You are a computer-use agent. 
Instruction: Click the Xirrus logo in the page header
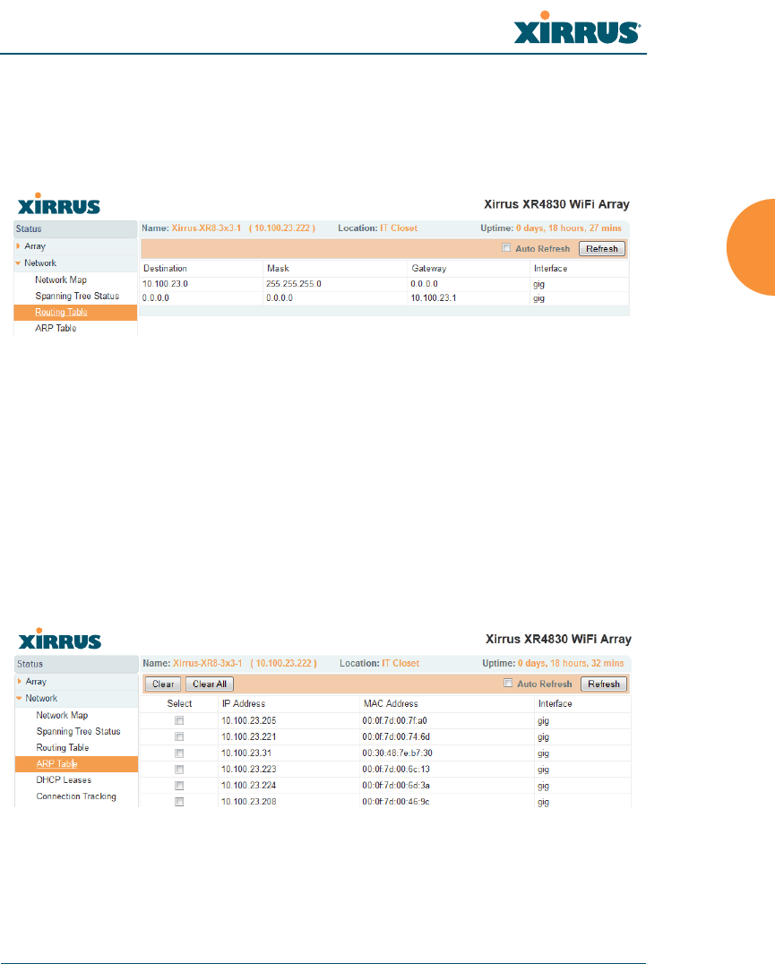click(x=577, y=29)
